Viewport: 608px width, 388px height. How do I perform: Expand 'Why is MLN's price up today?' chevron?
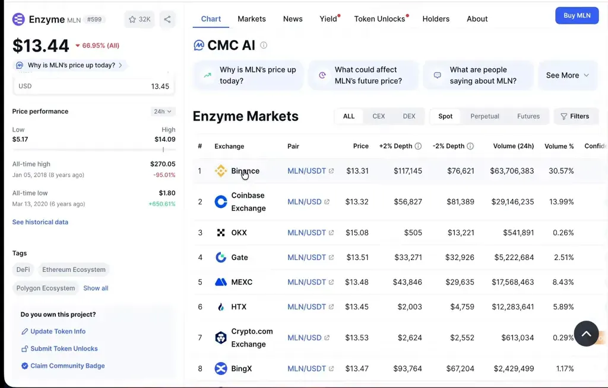click(x=121, y=65)
